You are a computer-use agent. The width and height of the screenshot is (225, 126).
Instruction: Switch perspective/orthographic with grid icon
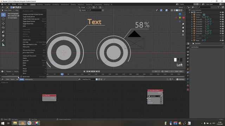click(x=183, y=35)
